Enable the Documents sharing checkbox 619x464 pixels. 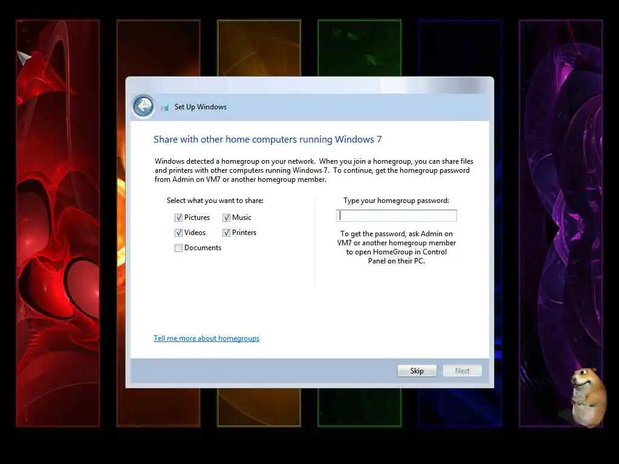point(178,248)
